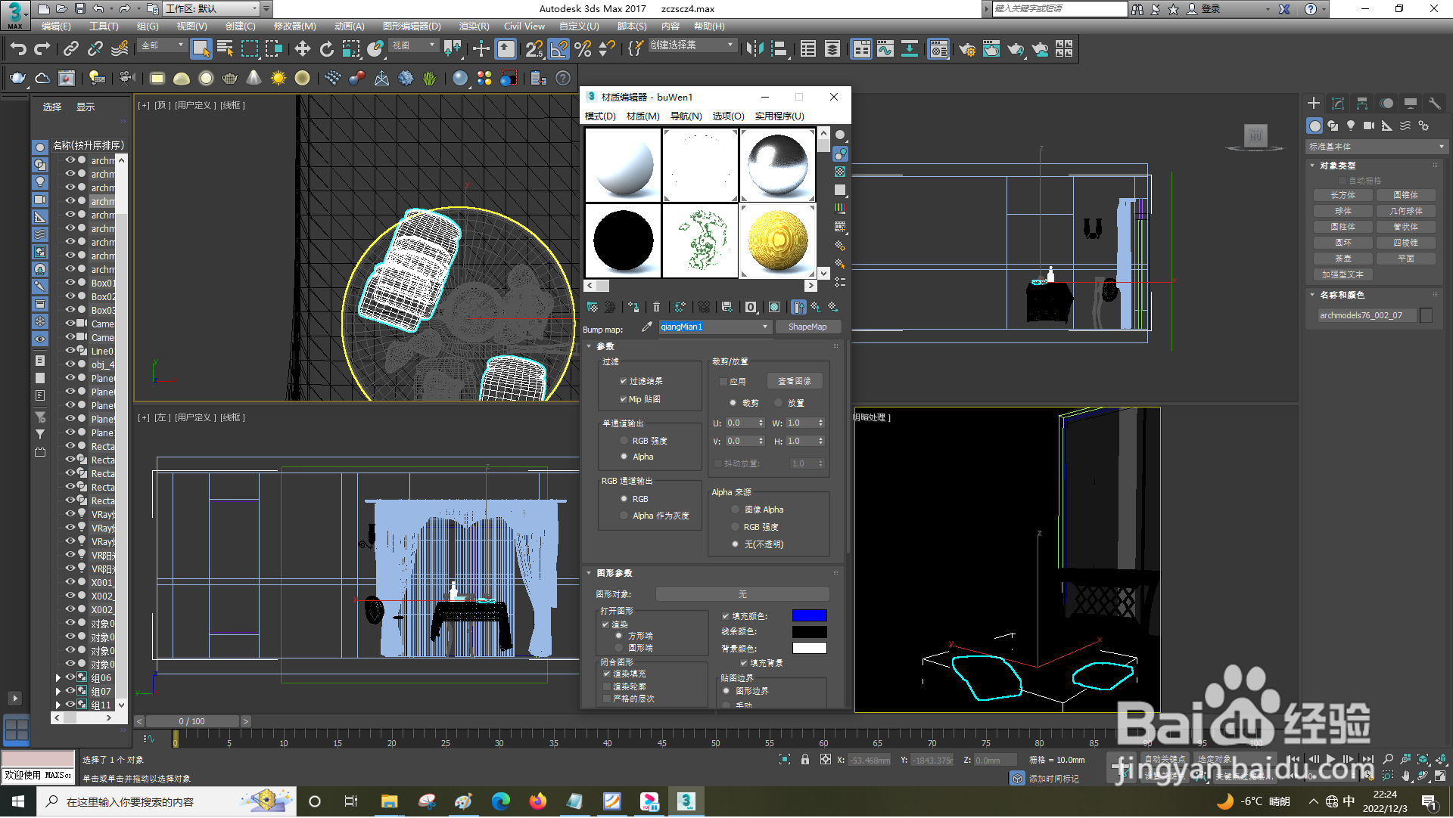
Task: Choose the Select and Move tool
Action: pyautogui.click(x=302, y=49)
